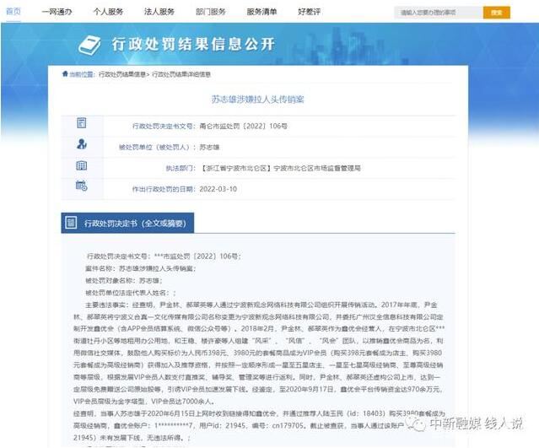The height and width of the screenshot is (448, 539).
Task: Select 部门服务 in top navigation
Action: (210, 12)
